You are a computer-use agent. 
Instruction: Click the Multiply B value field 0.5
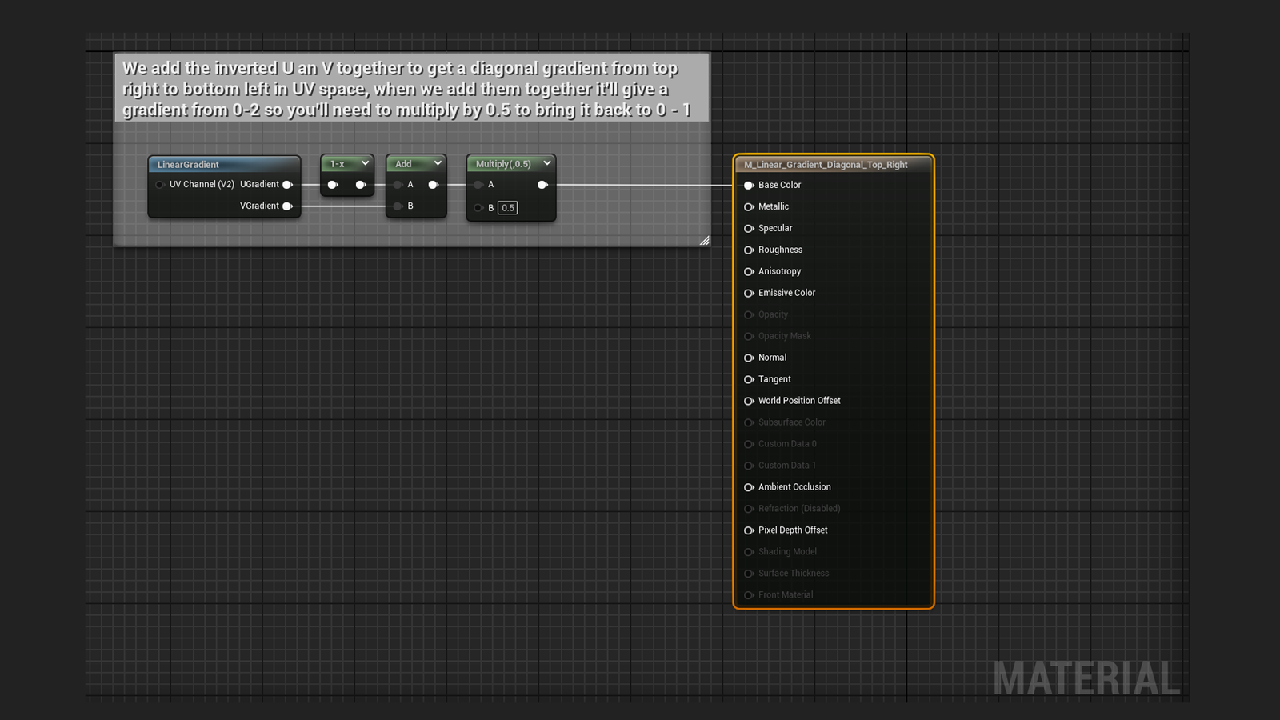pos(508,208)
